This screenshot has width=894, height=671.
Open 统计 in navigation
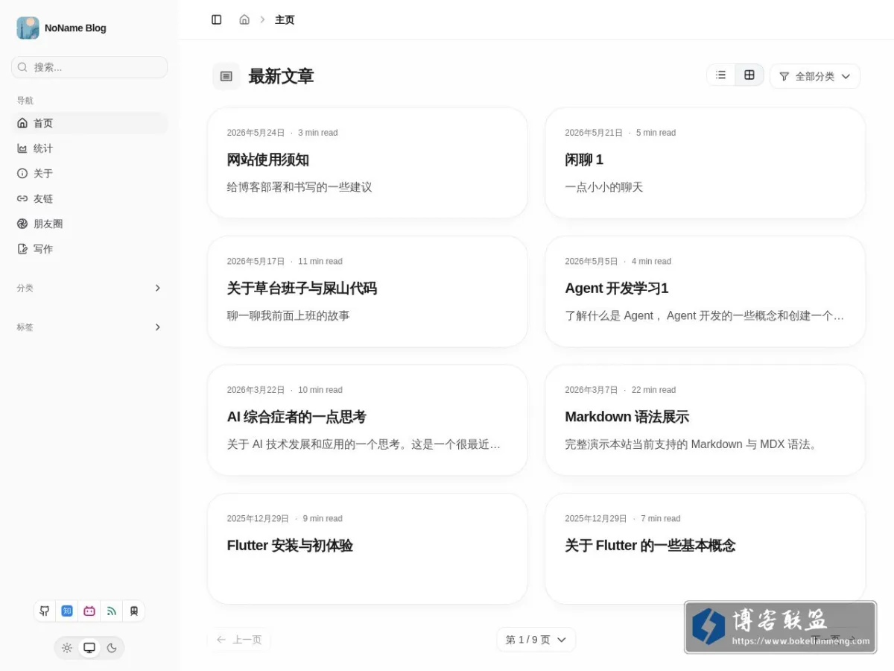[x=89, y=148]
